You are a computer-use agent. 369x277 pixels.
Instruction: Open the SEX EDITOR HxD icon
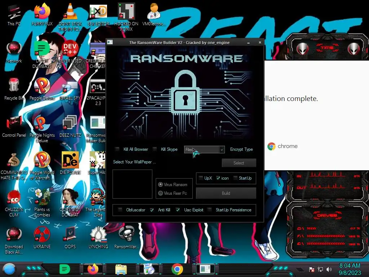pos(98,11)
